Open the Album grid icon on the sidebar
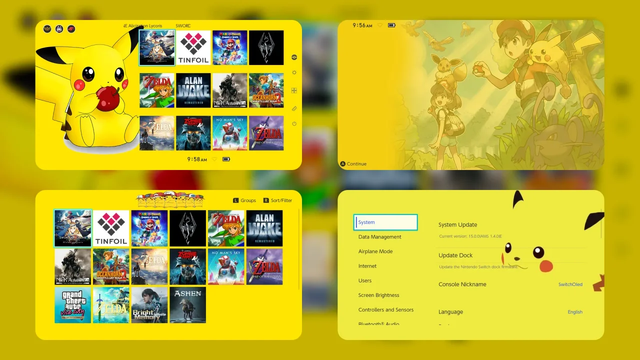 (x=294, y=90)
